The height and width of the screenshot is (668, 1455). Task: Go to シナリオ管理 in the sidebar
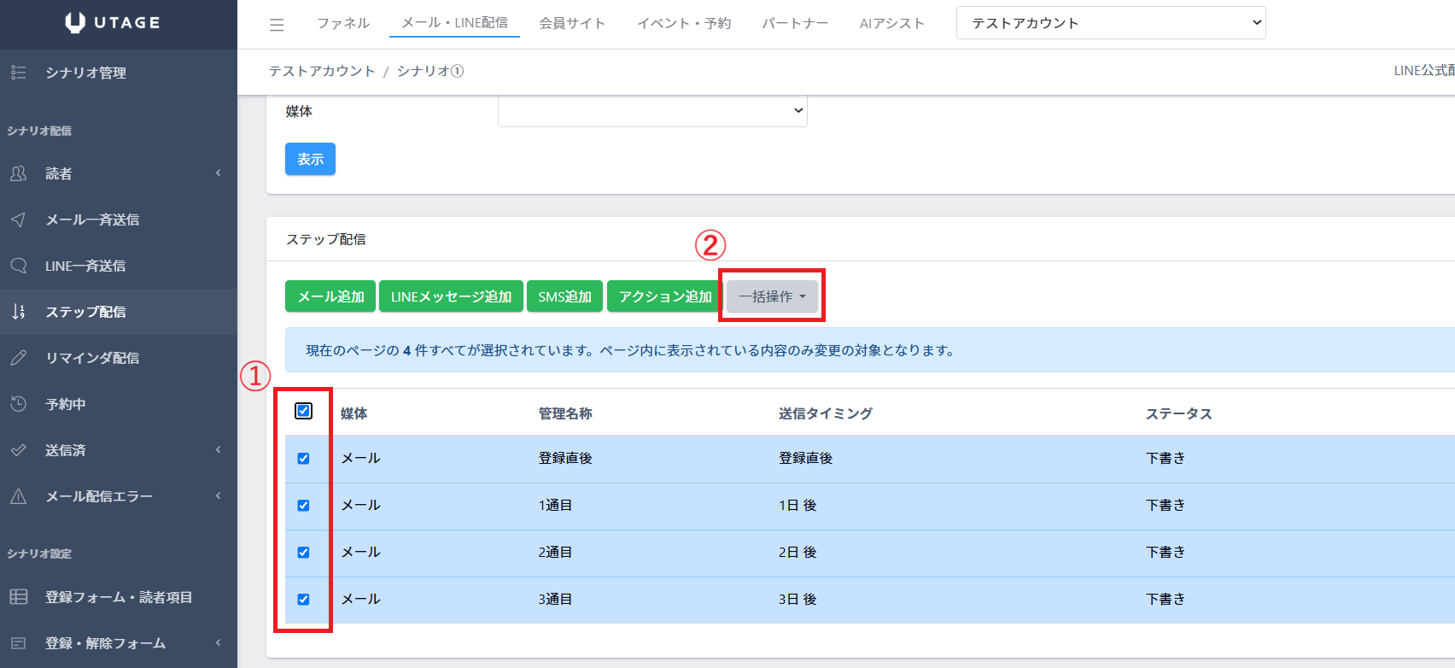pyautogui.click(x=119, y=73)
